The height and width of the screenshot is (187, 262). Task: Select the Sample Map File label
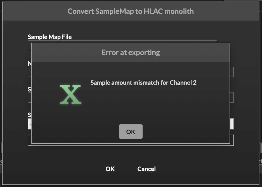50,37
